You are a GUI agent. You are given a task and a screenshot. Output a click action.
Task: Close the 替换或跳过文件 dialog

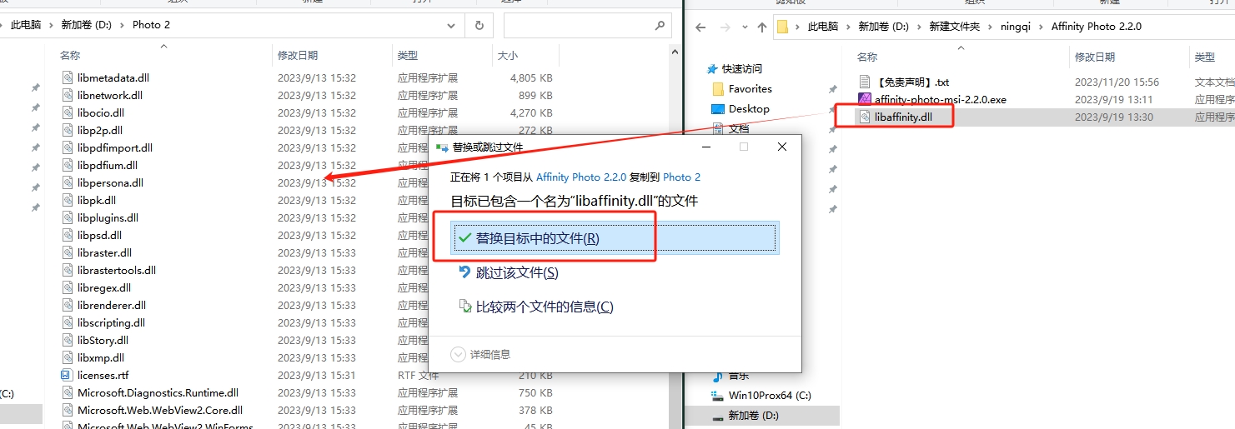coord(781,147)
